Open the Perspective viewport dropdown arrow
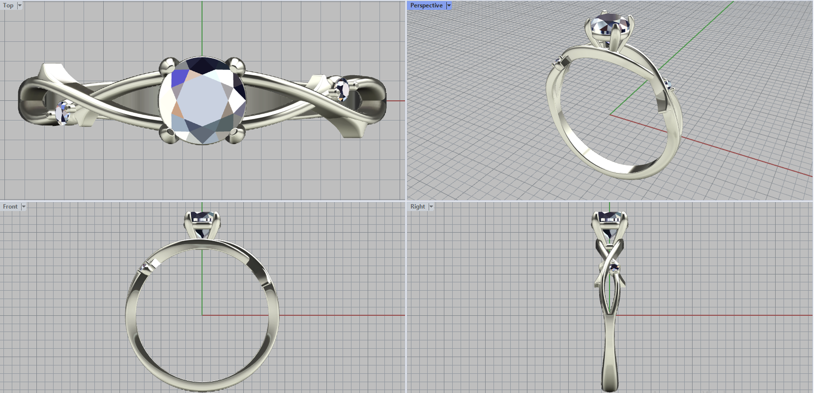 pyautogui.click(x=449, y=6)
